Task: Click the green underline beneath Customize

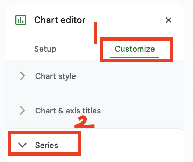Action: click(x=135, y=58)
